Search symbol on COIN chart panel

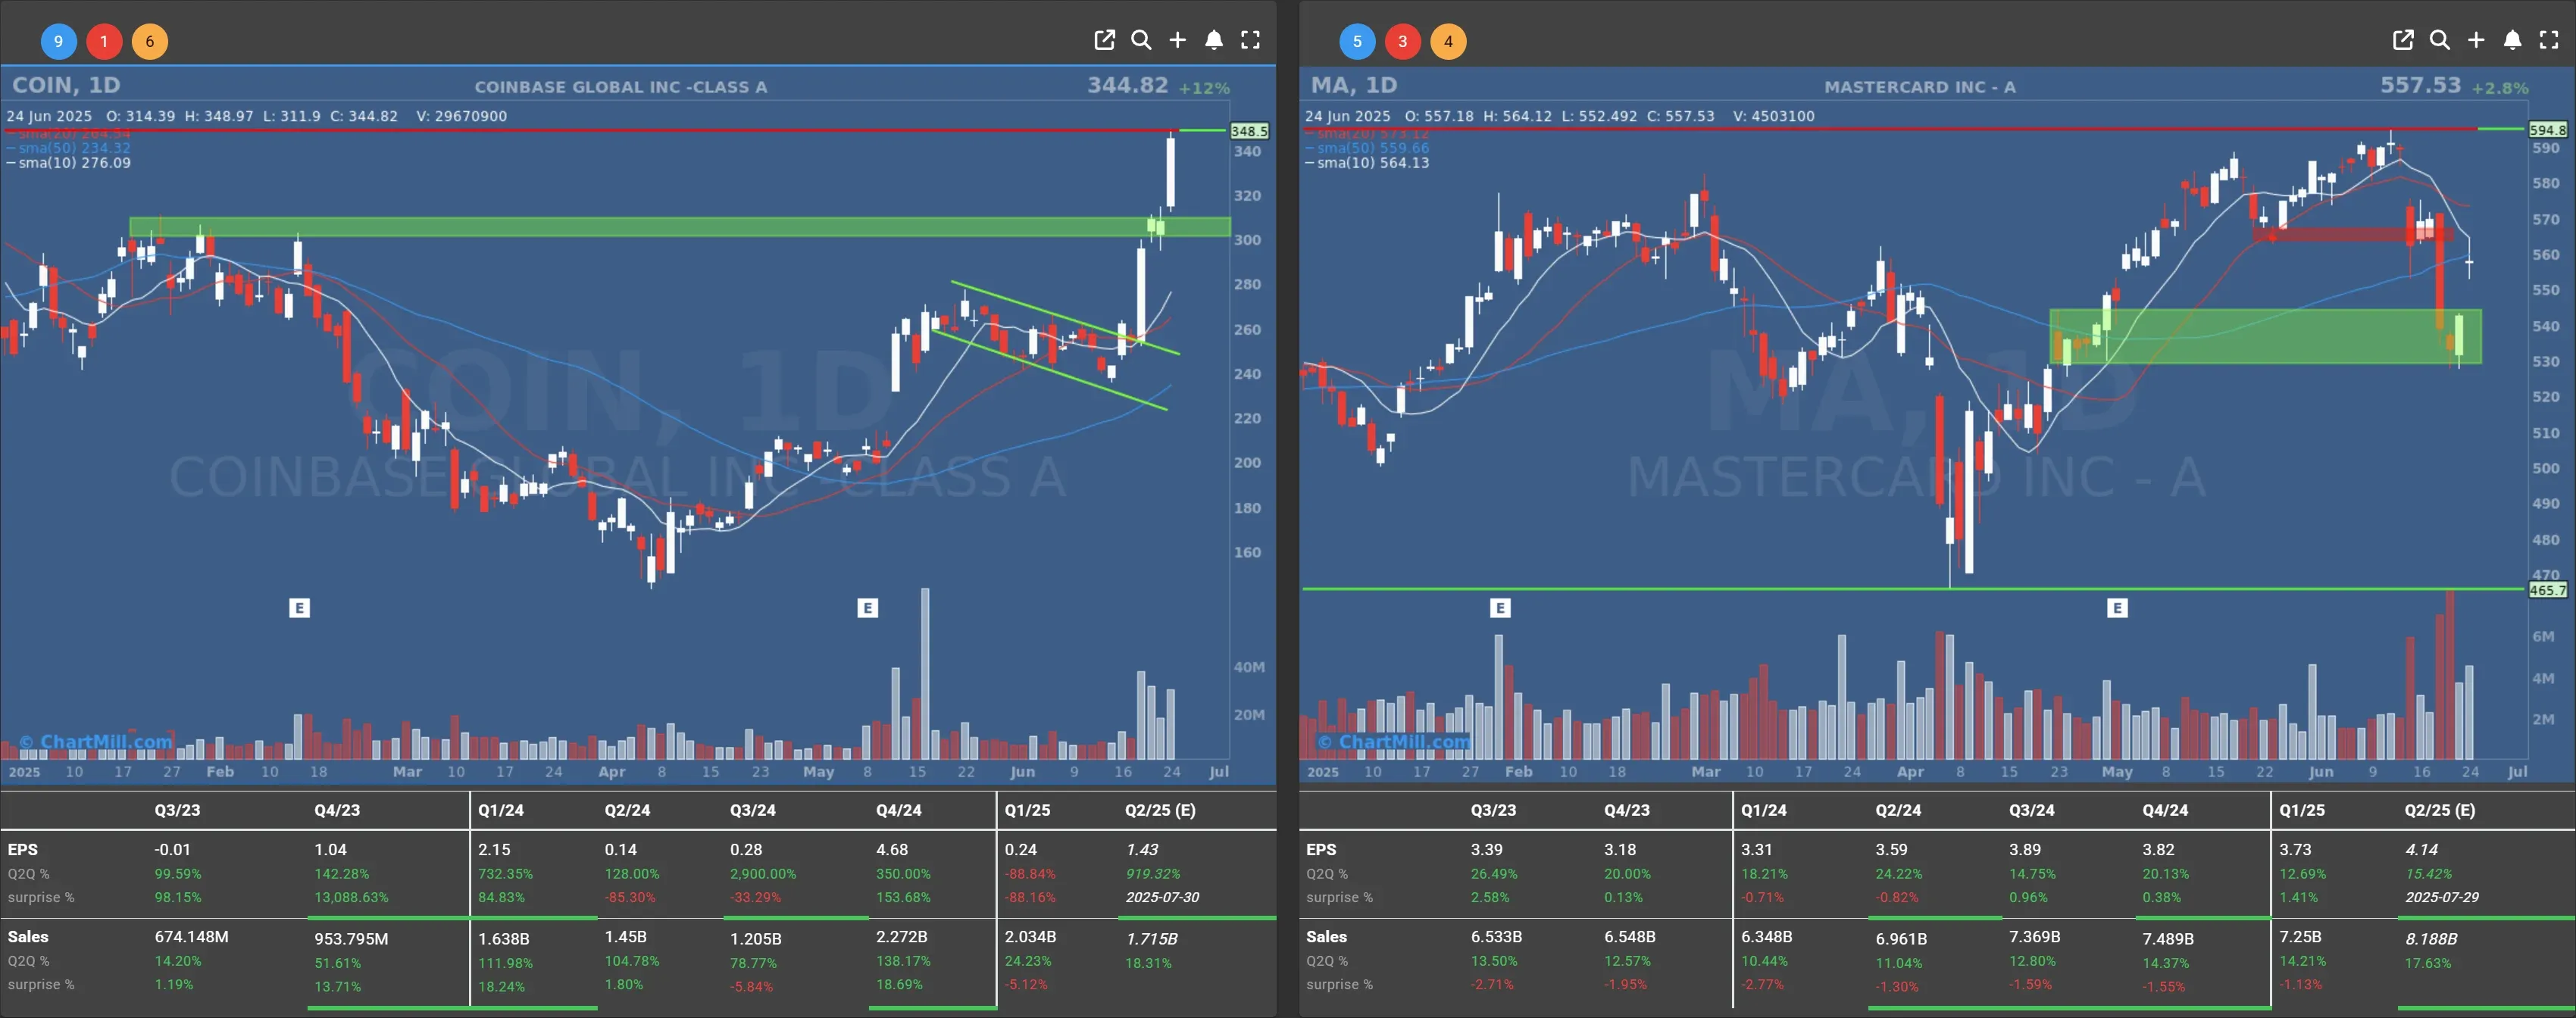(1141, 40)
